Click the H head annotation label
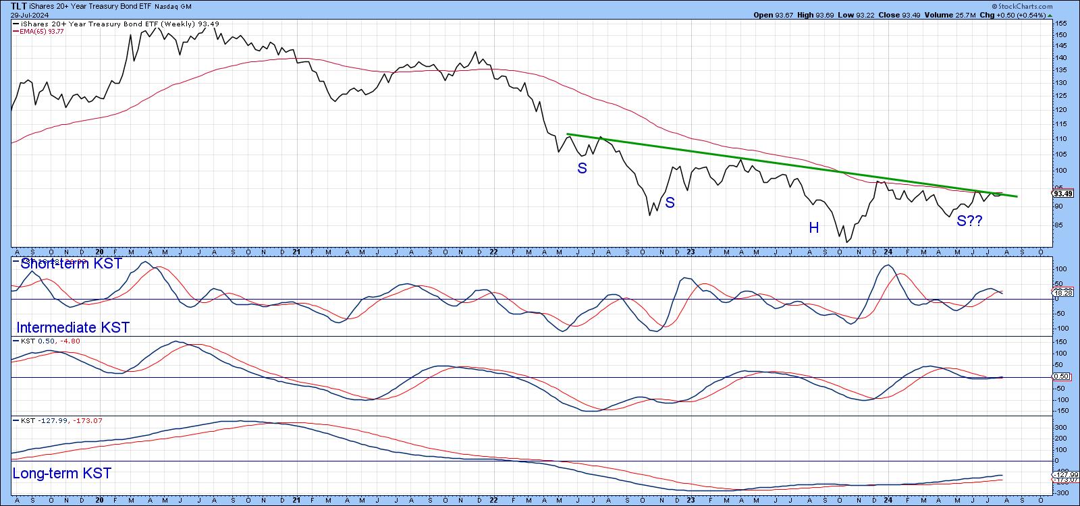Image resolution: width=1080 pixels, height=506 pixels. (x=814, y=228)
